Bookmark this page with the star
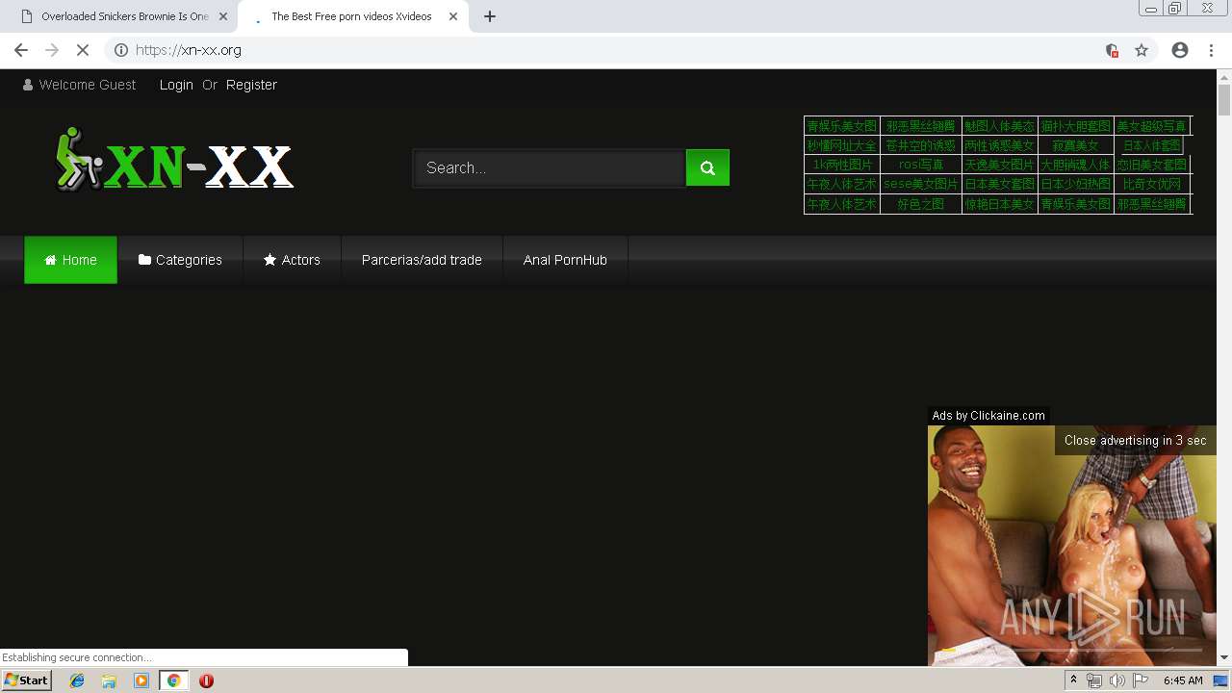 [x=1142, y=50]
